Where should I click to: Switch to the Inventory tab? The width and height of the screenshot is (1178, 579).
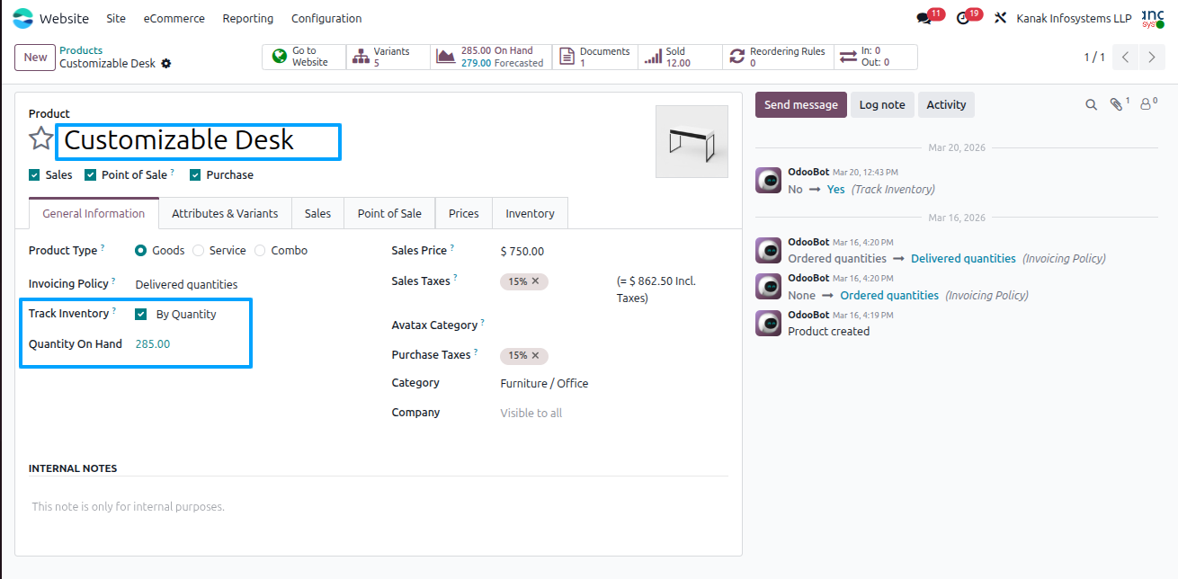530,214
